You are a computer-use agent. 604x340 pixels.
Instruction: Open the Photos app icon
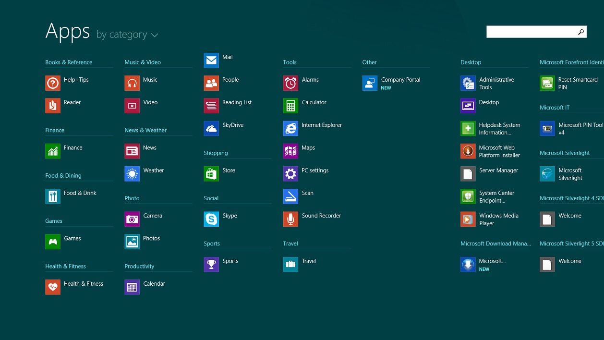(x=132, y=242)
